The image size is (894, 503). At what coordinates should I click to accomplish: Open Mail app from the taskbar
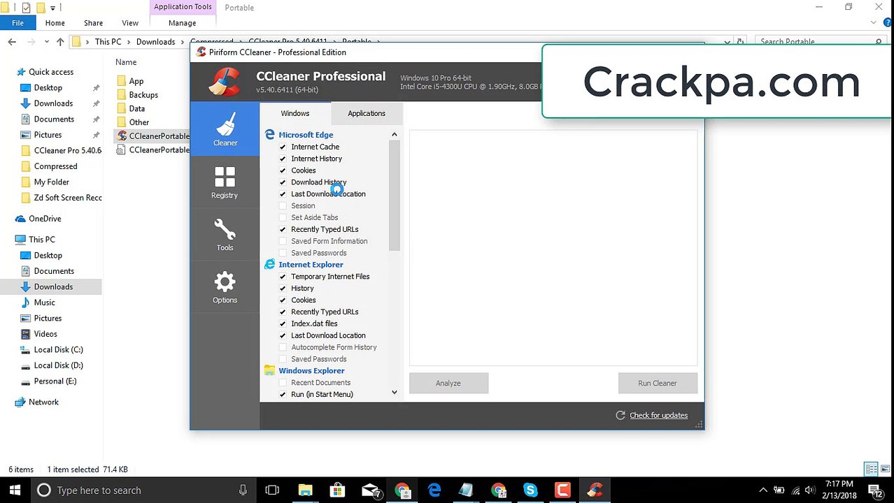(371, 490)
